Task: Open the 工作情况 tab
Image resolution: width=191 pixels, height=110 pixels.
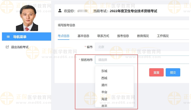Action: (x=163, y=36)
